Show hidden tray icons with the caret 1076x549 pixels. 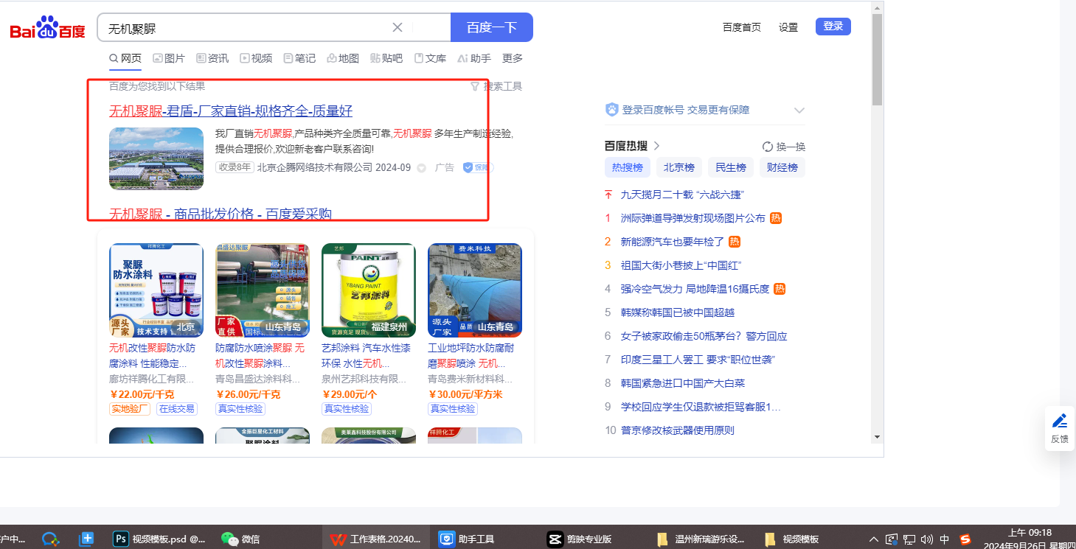click(x=874, y=539)
